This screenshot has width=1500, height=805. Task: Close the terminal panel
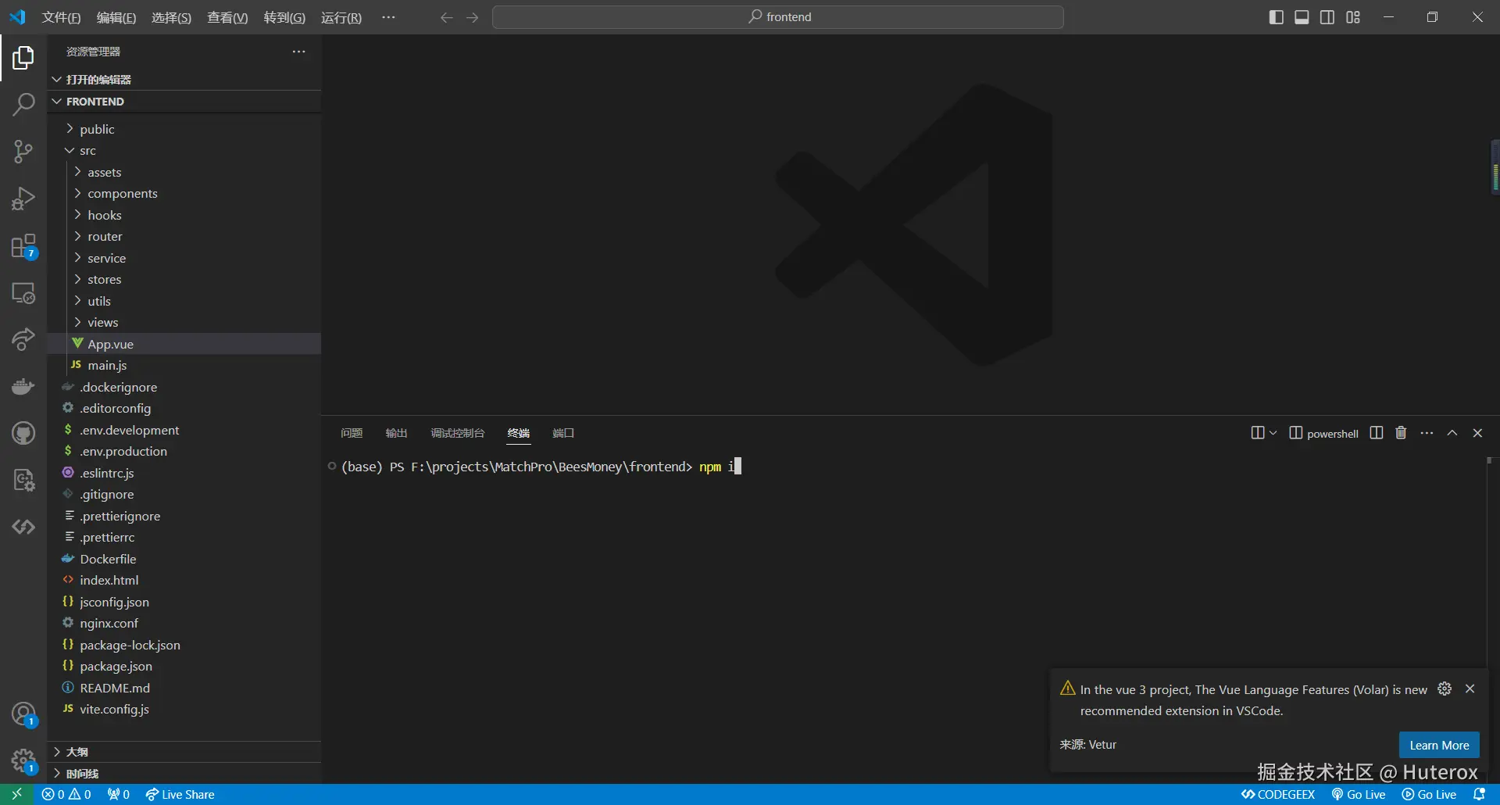[1477, 433]
